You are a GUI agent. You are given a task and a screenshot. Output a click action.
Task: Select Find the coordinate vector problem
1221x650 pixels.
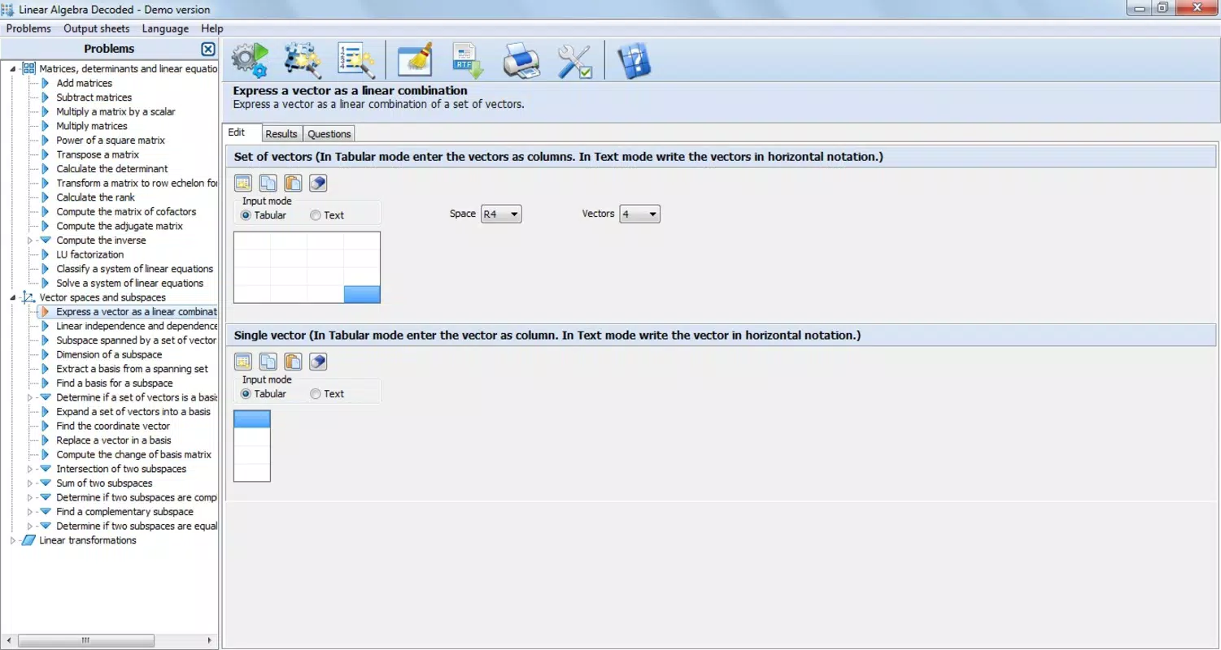pyautogui.click(x=113, y=426)
